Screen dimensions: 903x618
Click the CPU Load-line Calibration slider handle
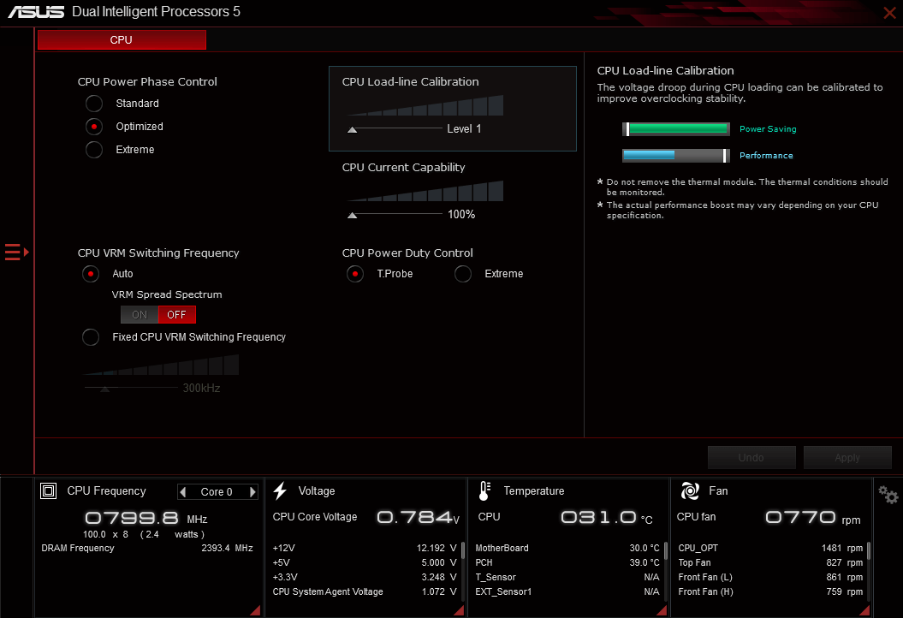click(x=353, y=130)
